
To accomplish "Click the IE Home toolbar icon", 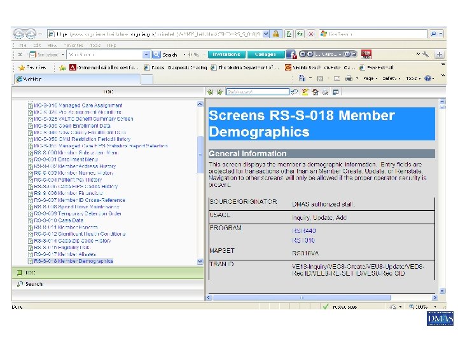I will click(302, 78).
